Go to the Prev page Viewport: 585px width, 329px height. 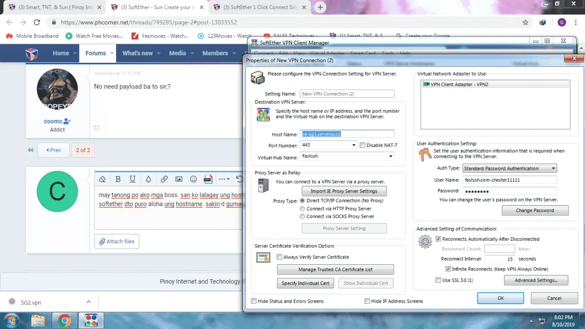click(54, 150)
